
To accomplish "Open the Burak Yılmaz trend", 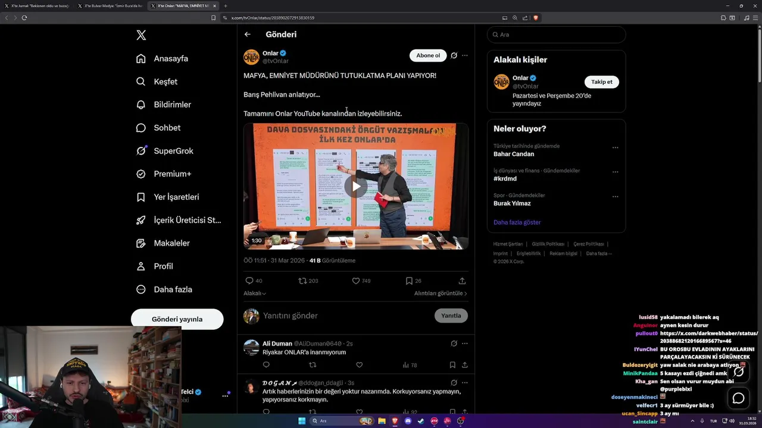I will click(x=512, y=203).
